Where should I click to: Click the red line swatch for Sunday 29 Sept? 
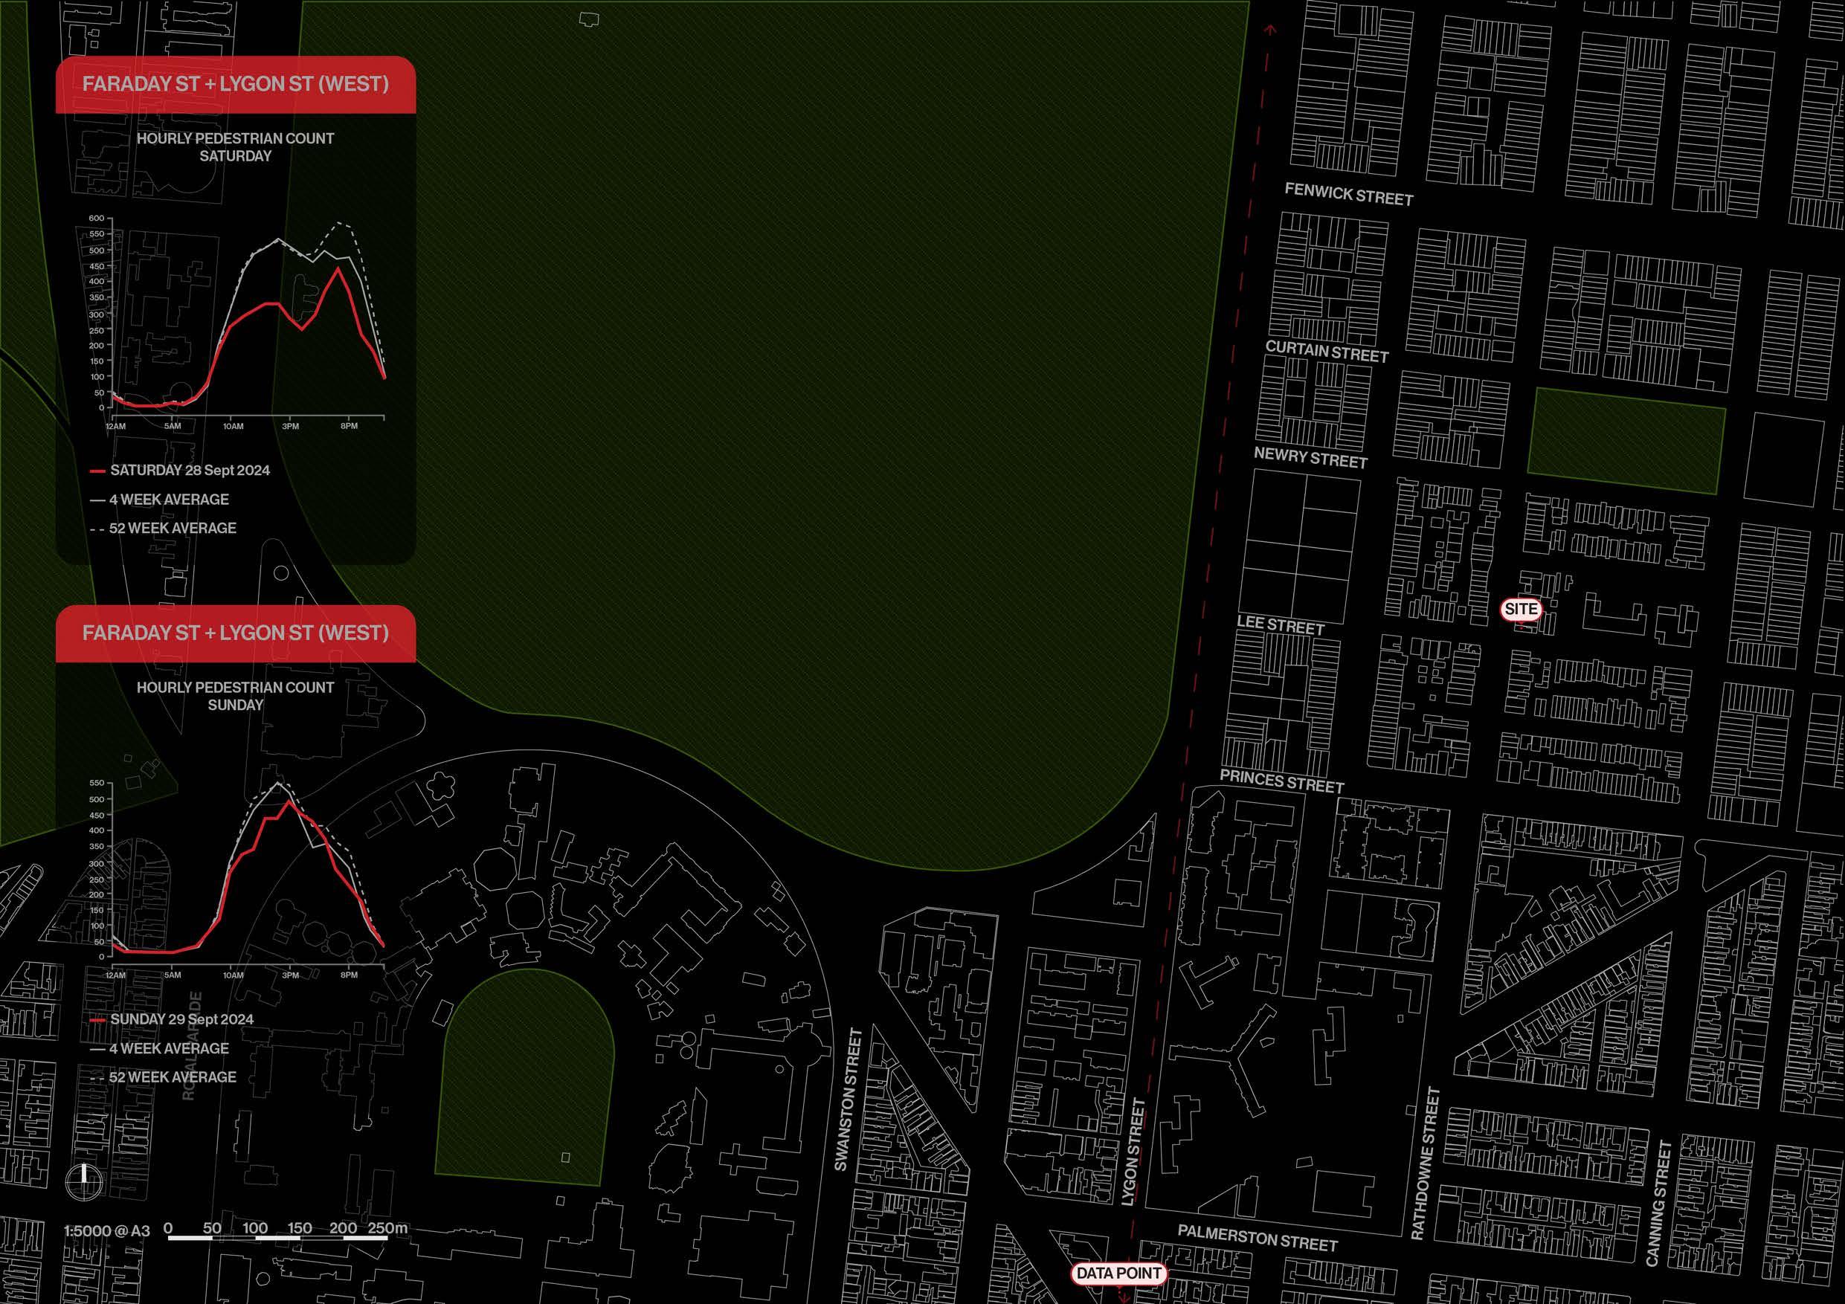click(98, 1019)
